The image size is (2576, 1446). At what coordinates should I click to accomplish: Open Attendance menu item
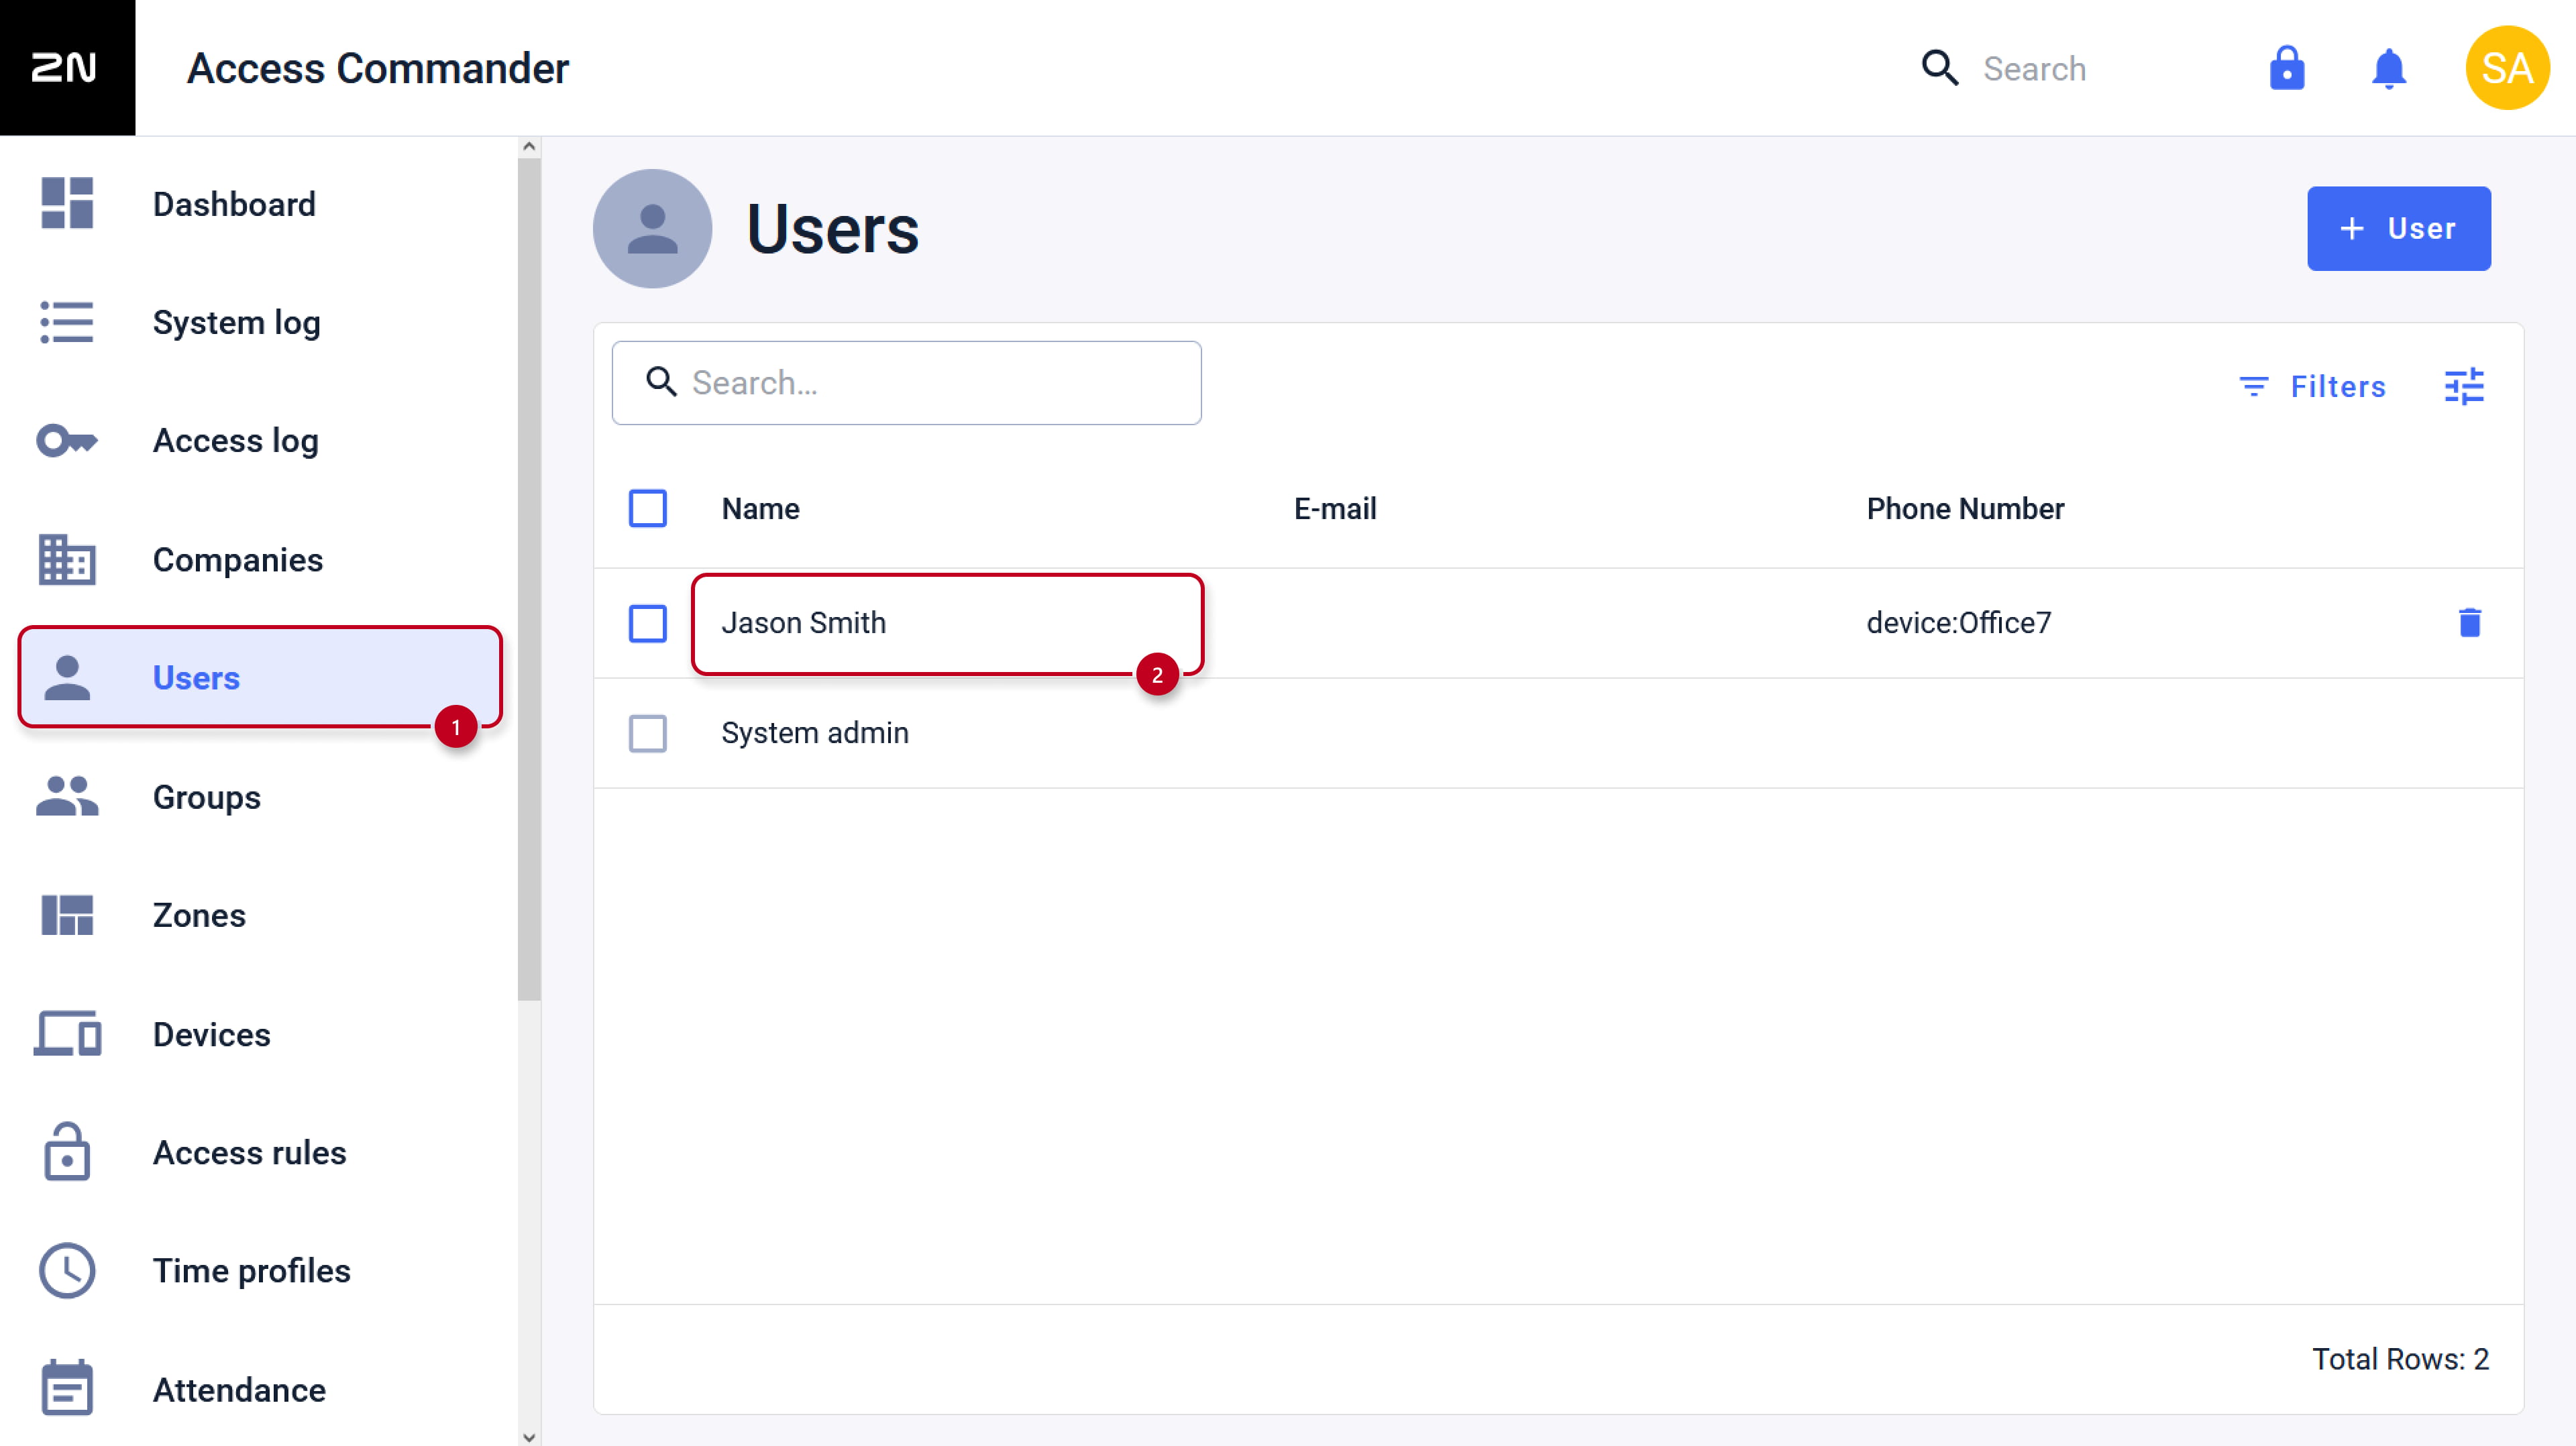point(239,1390)
